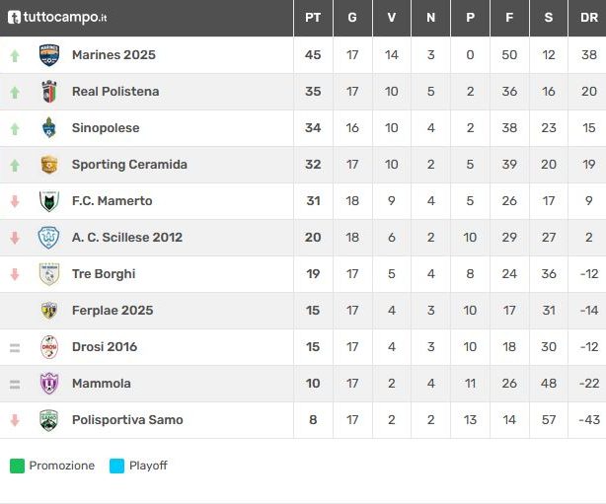Click the red down arrow beside Polisportiva Samo
The image size is (606, 504).
point(15,420)
